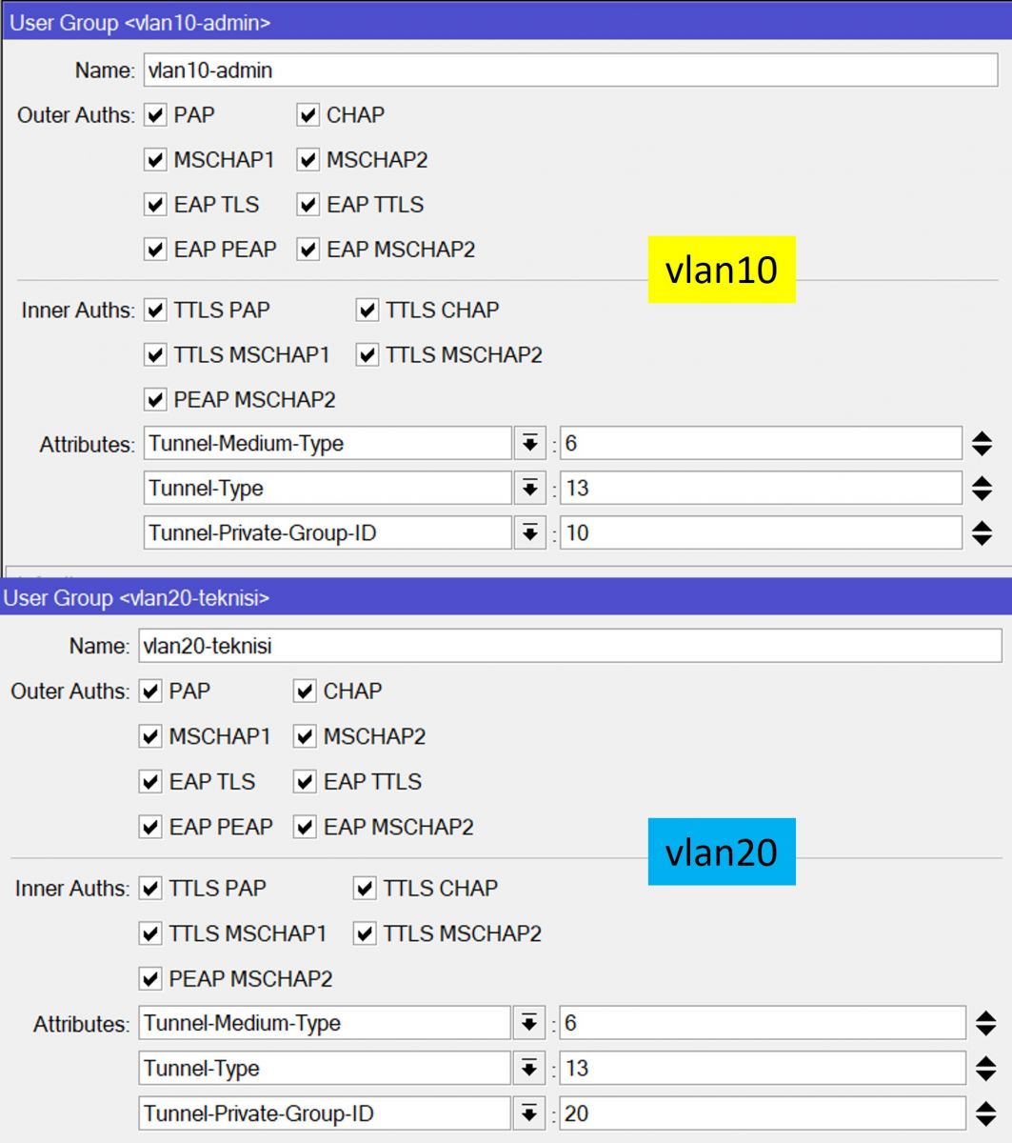Toggle EAP TTLS checkbox in vlan10-admin group
The height and width of the screenshot is (1143, 1012).
[x=308, y=205]
